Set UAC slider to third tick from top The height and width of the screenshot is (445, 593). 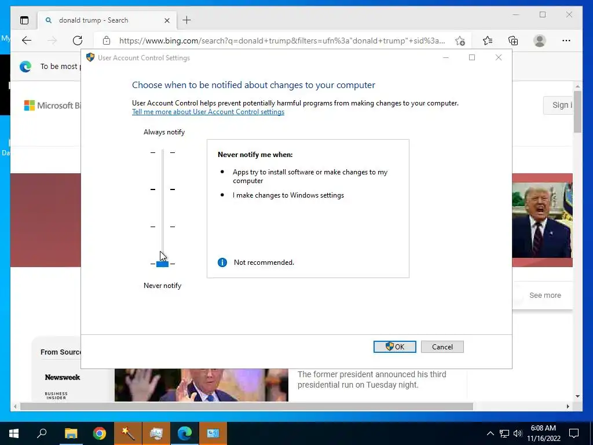(x=163, y=227)
